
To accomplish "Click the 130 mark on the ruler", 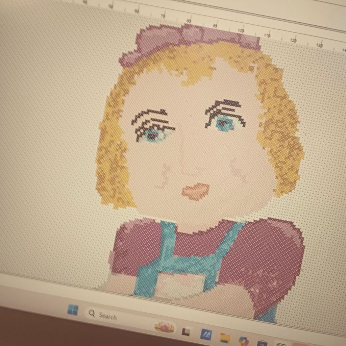I will click(x=320, y=45).
